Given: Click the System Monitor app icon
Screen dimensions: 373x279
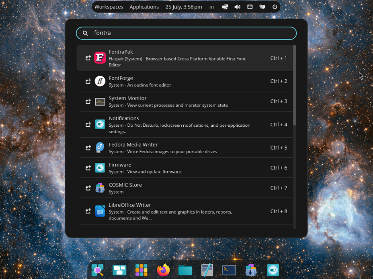Looking at the screenshot, I should click(100, 101).
